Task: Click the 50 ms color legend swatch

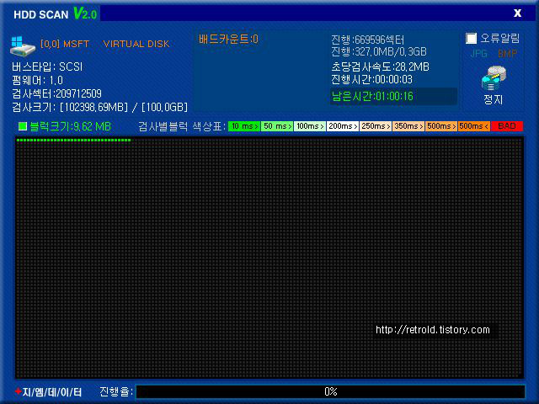Action: 277,126
